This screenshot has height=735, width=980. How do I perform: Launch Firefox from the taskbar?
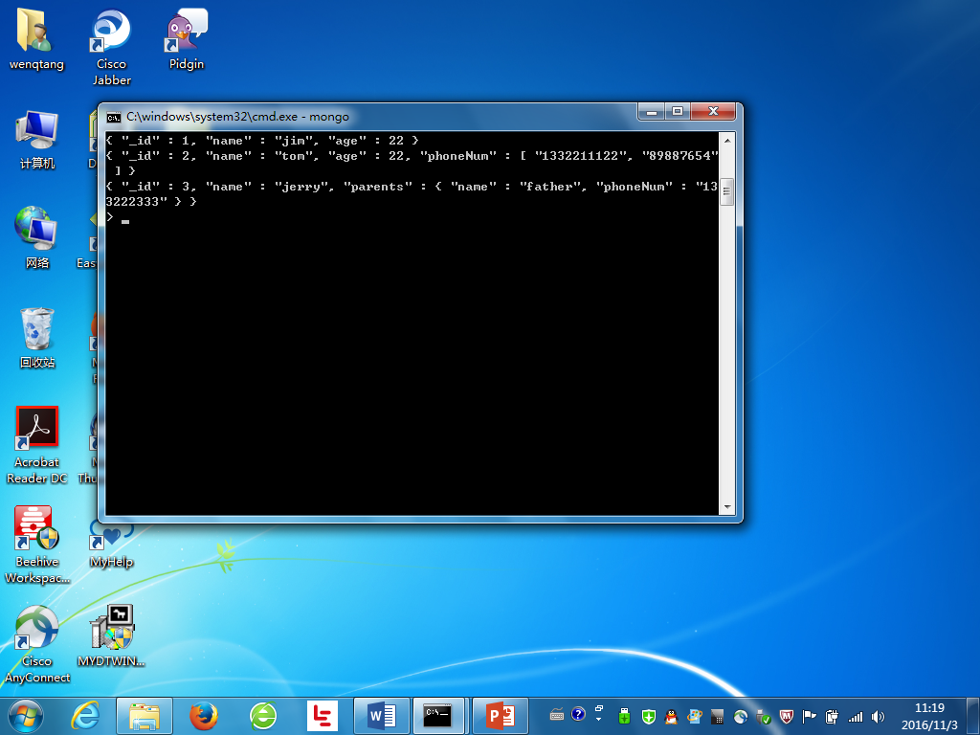(x=204, y=716)
